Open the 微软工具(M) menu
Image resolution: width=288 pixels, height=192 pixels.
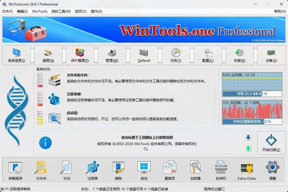pos(61,11)
